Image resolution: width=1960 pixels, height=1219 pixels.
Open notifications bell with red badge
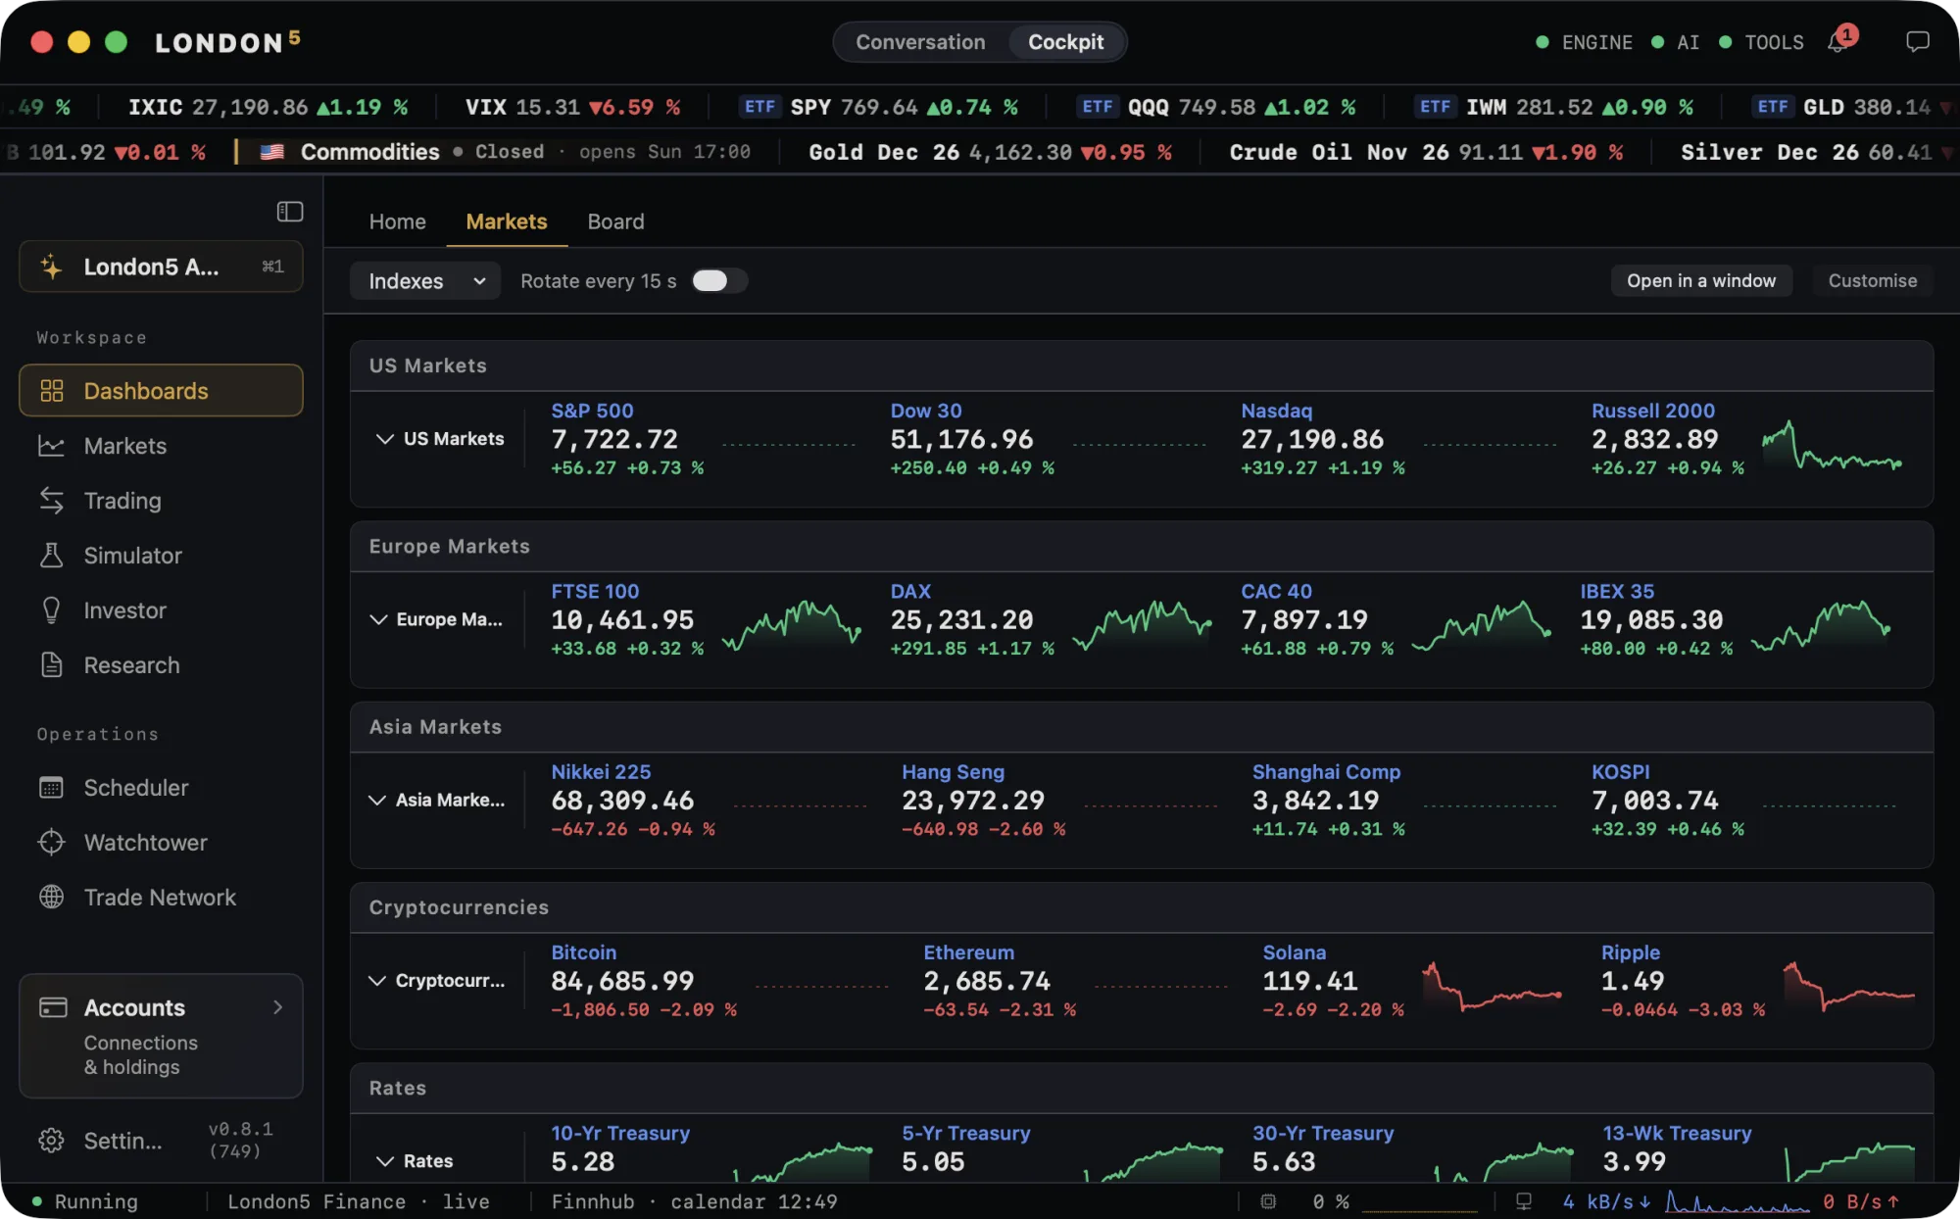click(1840, 41)
